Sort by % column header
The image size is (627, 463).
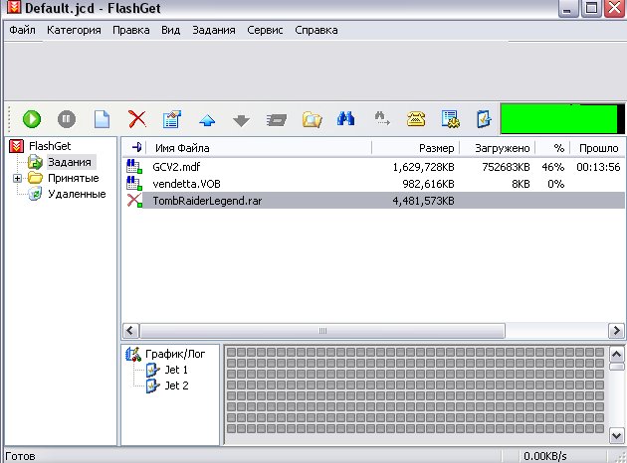tap(552, 148)
